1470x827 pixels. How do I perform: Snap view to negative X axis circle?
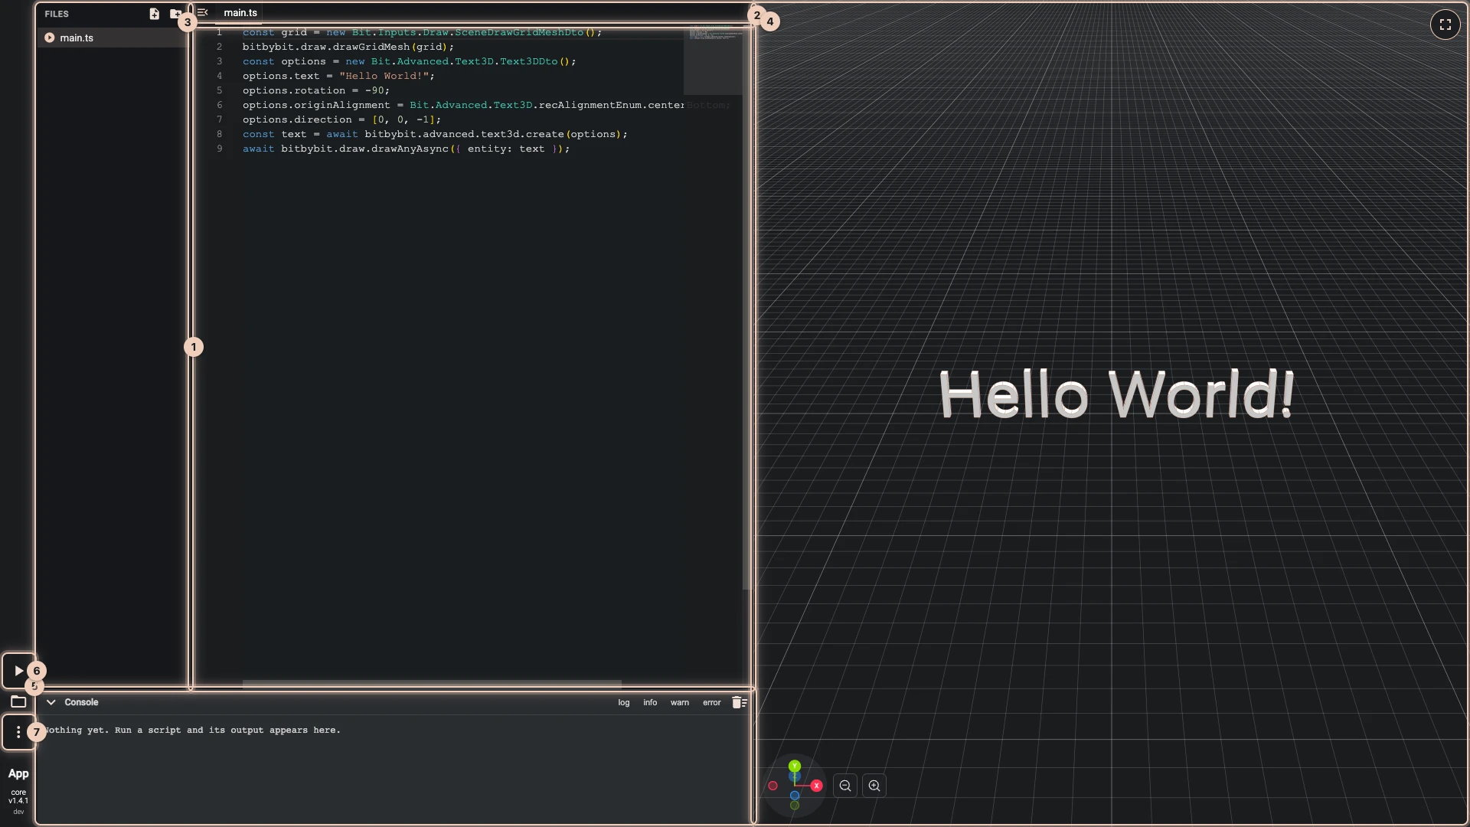(x=773, y=786)
